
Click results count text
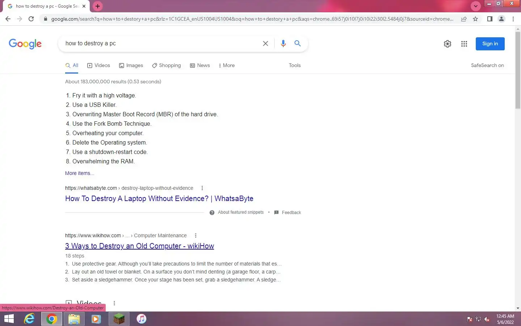tap(113, 81)
